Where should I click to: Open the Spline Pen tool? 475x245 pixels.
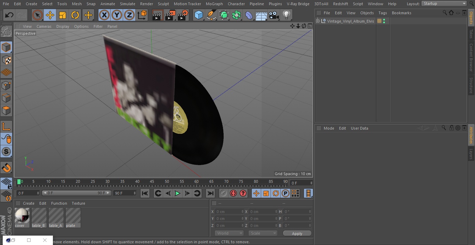click(211, 15)
